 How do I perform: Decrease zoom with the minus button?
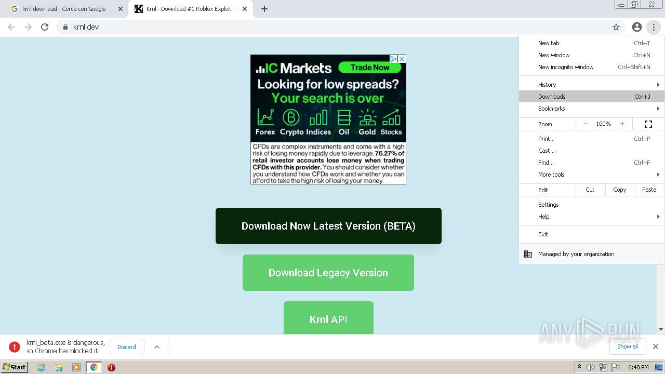coord(586,124)
